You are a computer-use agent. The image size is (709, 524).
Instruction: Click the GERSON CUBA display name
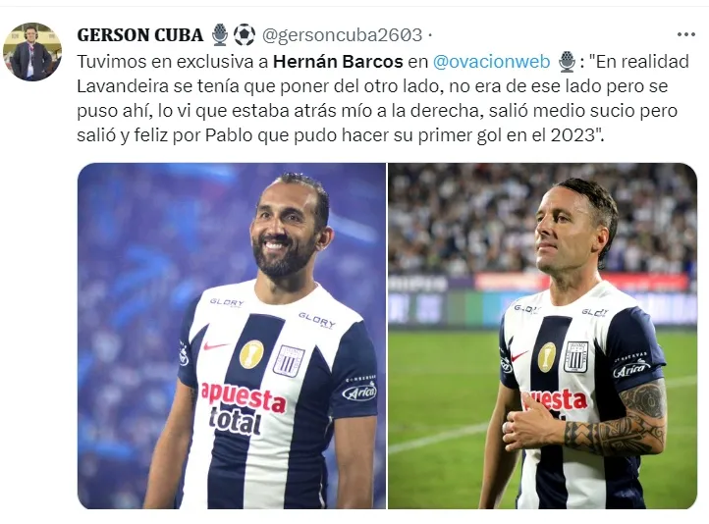[140, 34]
